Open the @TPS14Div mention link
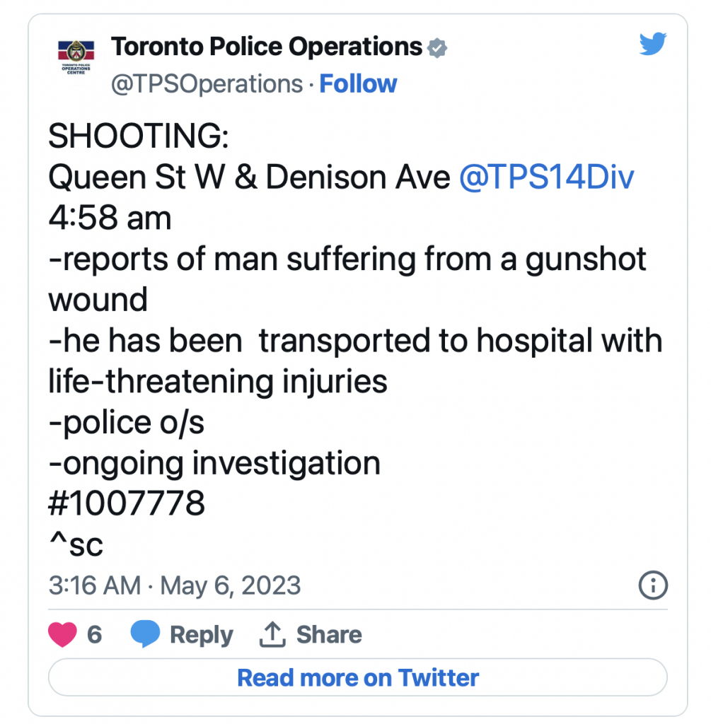 click(546, 177)
